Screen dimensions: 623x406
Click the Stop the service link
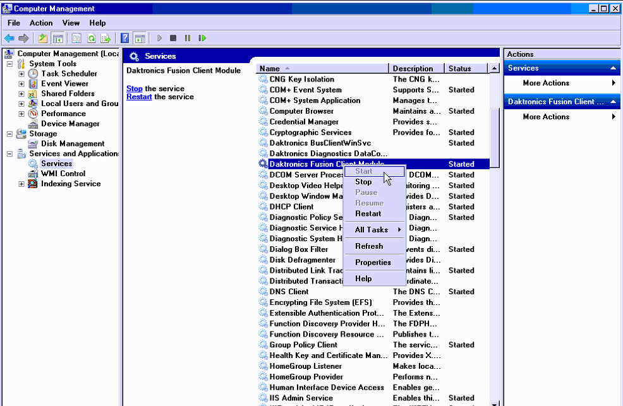(x=134, y=88)
